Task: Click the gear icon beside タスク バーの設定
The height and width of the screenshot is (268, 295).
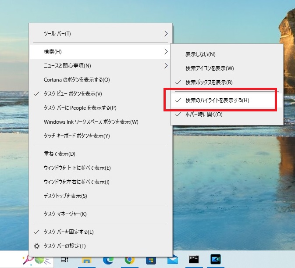Action: (x=37, y=246)
